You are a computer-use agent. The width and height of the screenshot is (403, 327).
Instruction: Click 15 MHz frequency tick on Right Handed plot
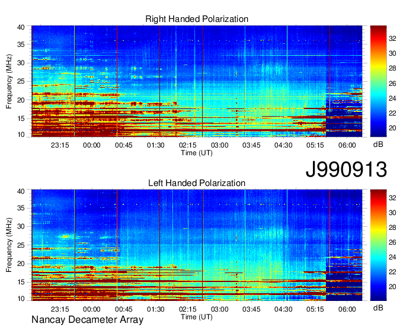(21, 118)
